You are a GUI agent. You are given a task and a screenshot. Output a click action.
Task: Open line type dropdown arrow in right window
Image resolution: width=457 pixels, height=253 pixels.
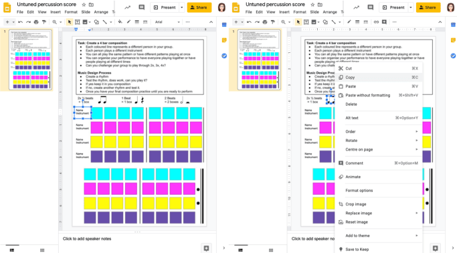pos(339,22)
